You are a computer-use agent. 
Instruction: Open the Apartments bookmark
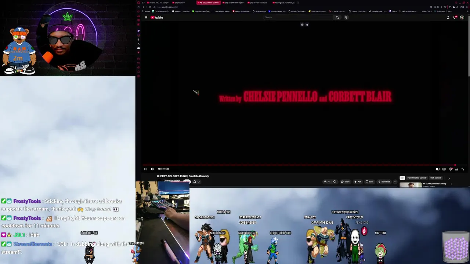[443, 11]
